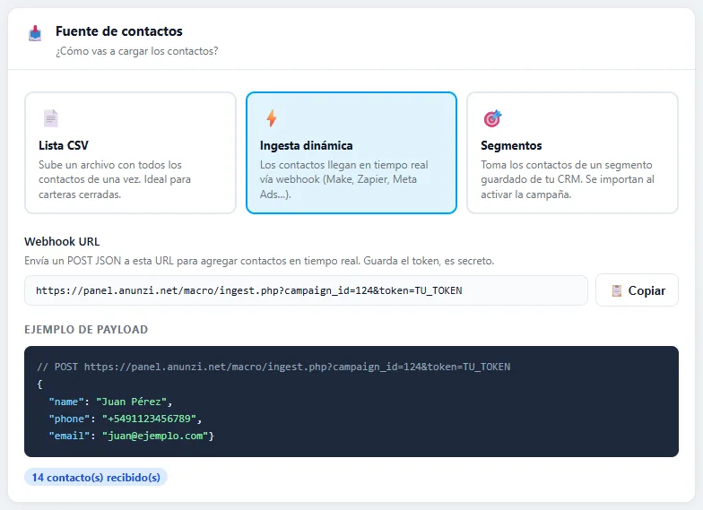Click the document icon in Lista CSV card
This screenshot has height=510, width=703.
pos(50,118)
